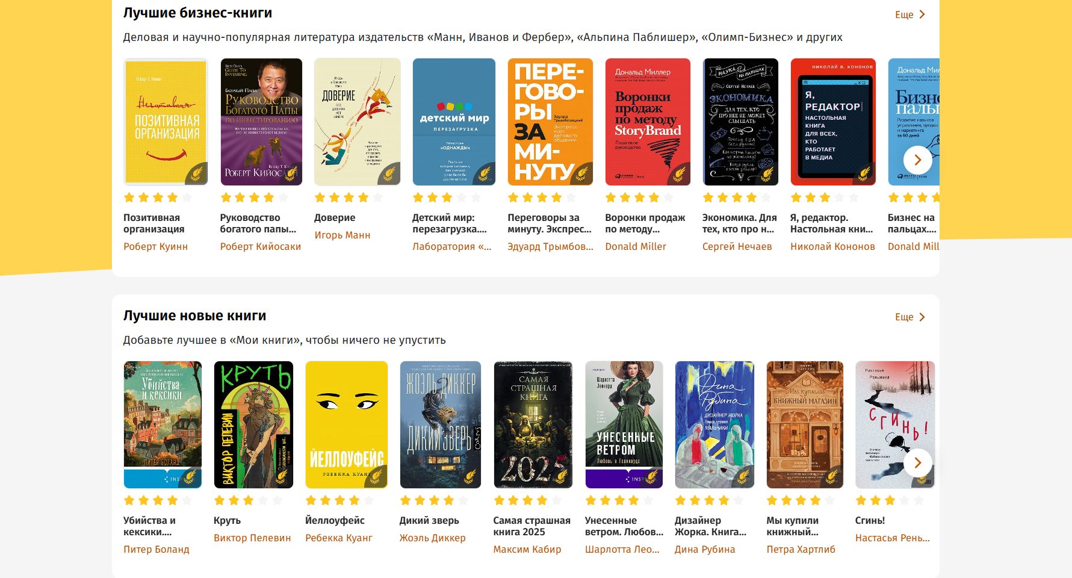Advance the business books carousel with its right arrow

(x=917, y=160)
